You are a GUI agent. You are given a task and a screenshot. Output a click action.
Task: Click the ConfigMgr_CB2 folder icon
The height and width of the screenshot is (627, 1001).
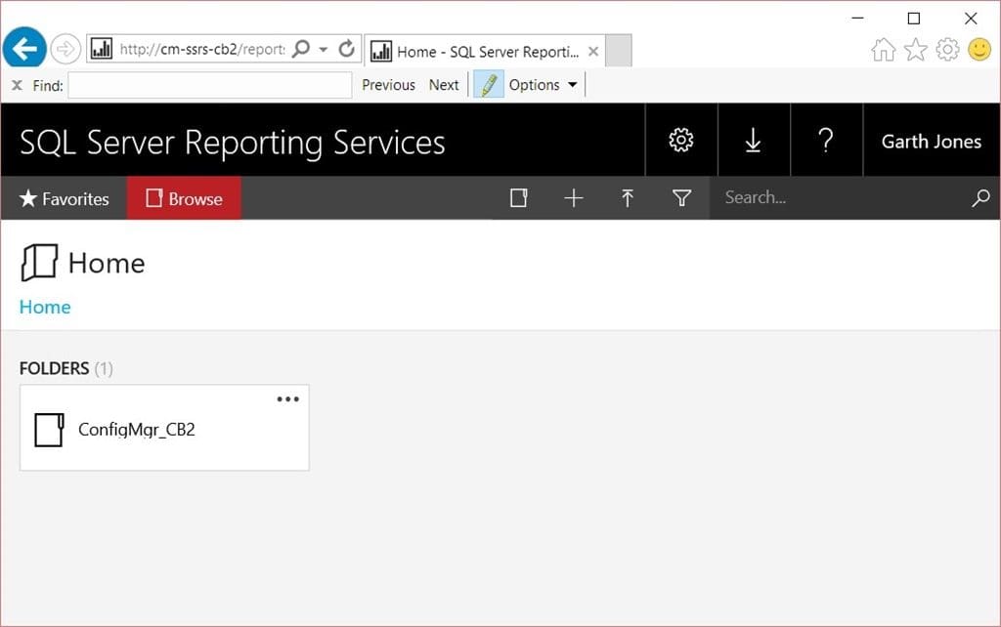click(x=49, y=430)
